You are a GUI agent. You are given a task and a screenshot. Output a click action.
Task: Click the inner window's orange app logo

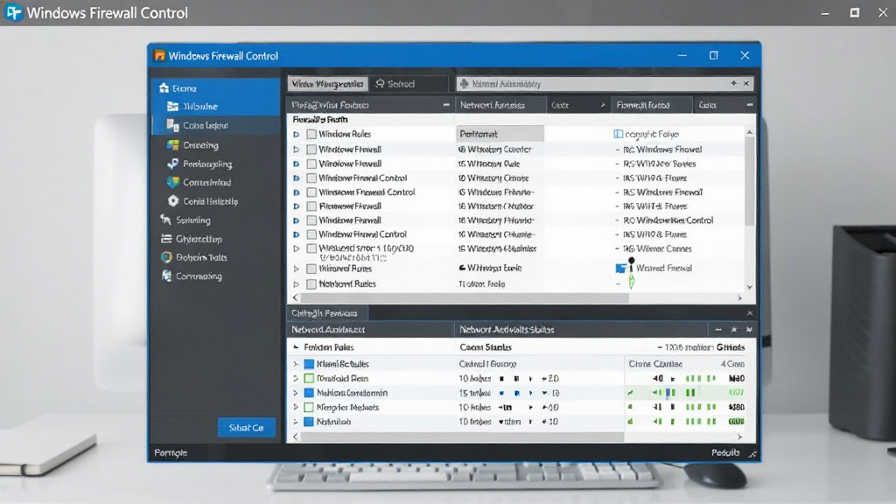click(159, 55)
